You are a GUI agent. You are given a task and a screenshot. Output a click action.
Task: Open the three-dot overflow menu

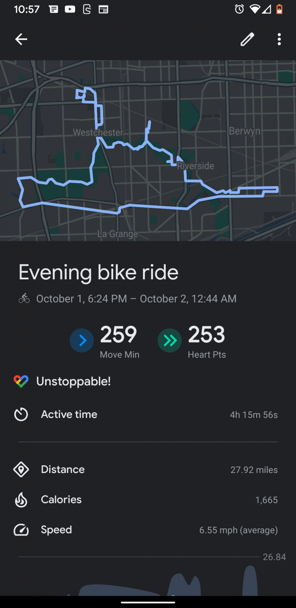279,39
